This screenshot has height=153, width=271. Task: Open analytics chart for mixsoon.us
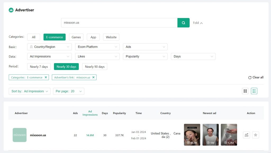[x=246, y=135]
